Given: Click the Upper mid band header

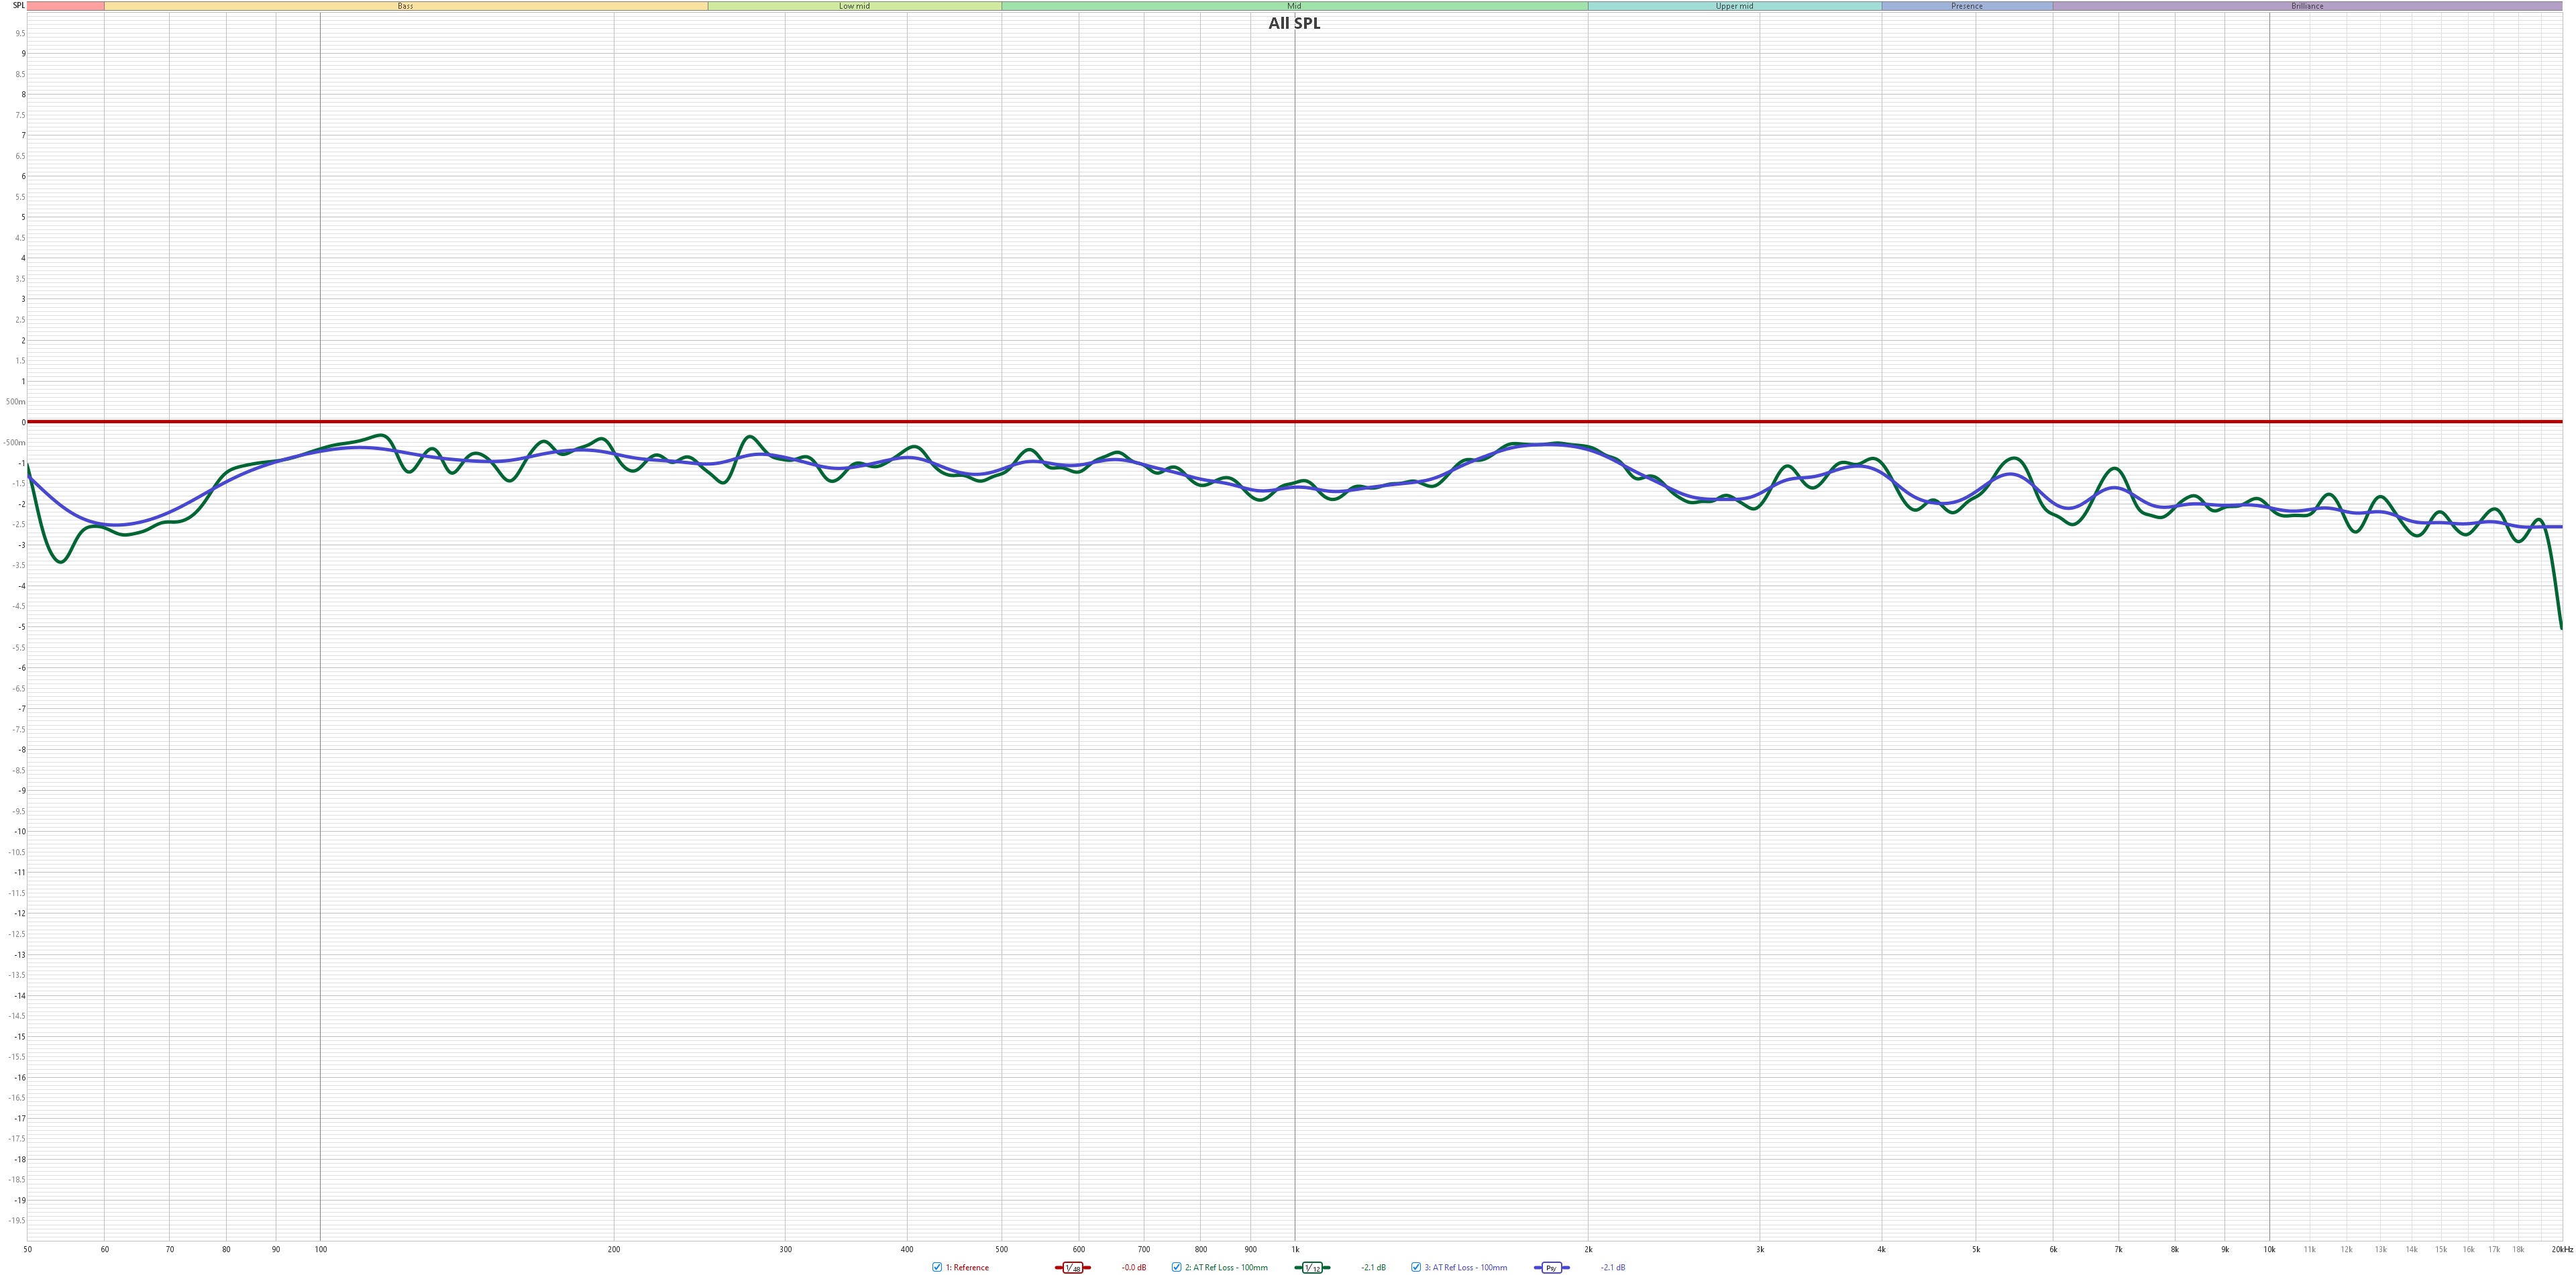Looking at the screenshot, I should (x=1734, y=6).
